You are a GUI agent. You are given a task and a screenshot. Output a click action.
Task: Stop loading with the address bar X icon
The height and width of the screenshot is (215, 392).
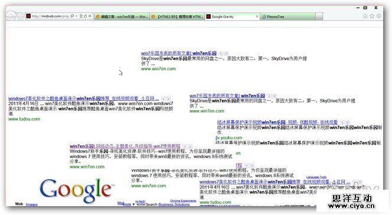pos(90,16)
